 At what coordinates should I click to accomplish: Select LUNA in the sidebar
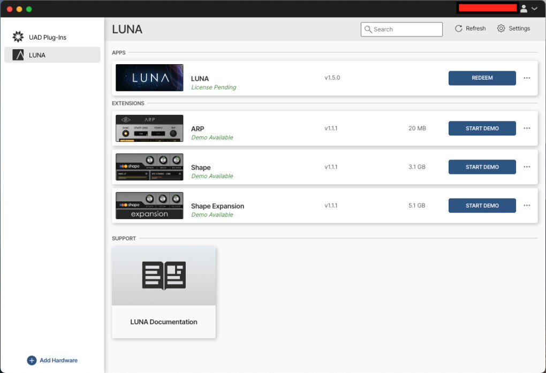52,55
